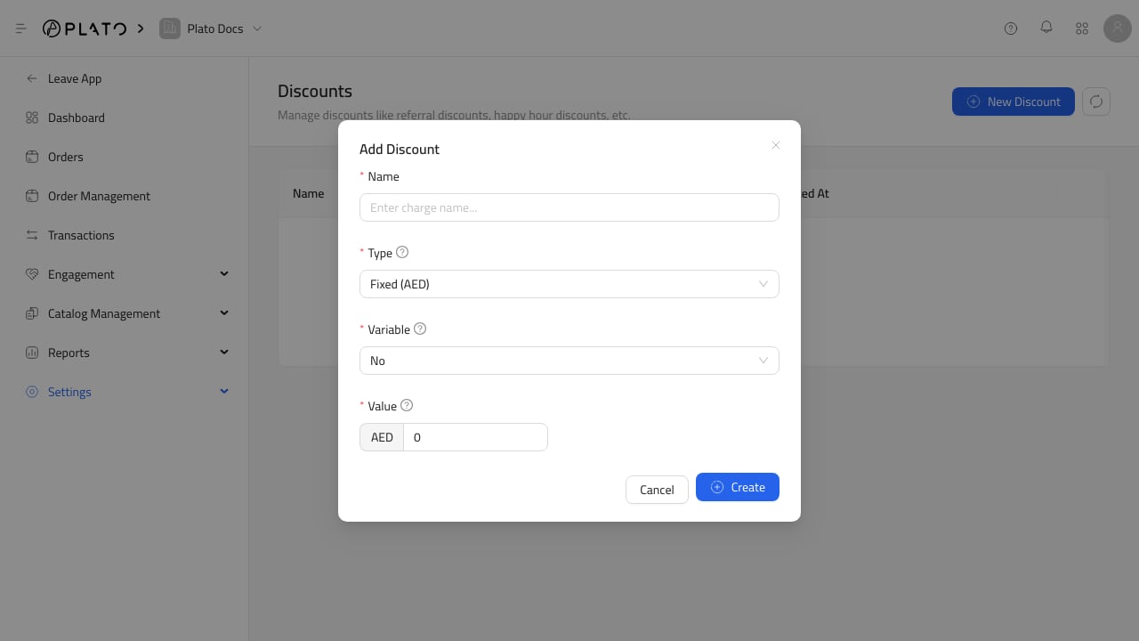Focus the Name input field

[x=569, y=207]
